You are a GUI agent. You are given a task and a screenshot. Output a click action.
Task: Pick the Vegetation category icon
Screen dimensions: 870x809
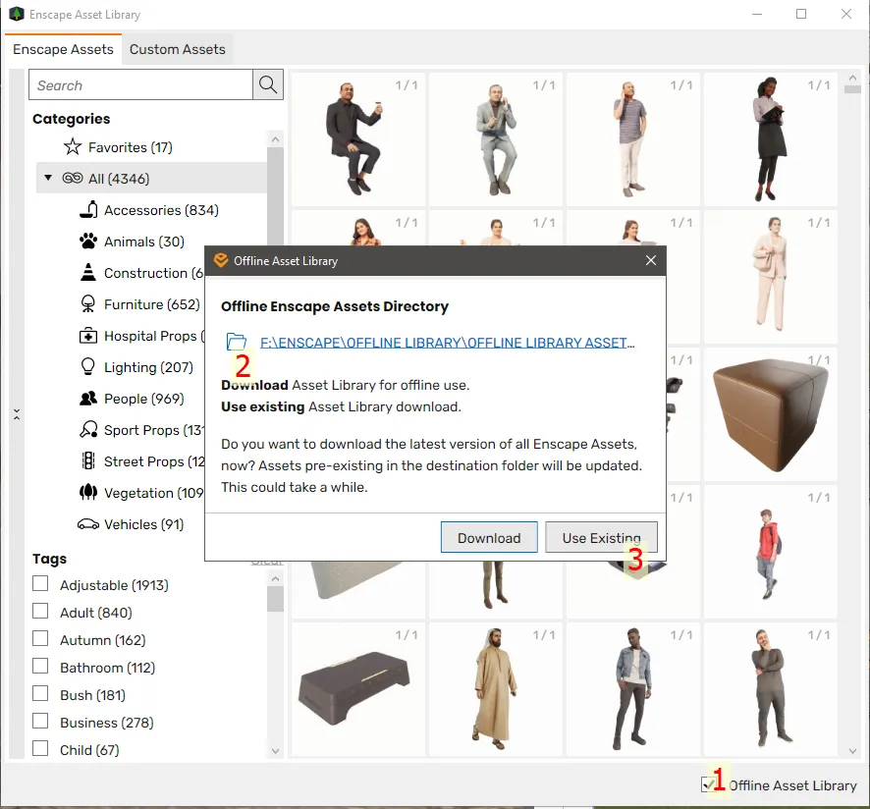[x=88, y=493]
